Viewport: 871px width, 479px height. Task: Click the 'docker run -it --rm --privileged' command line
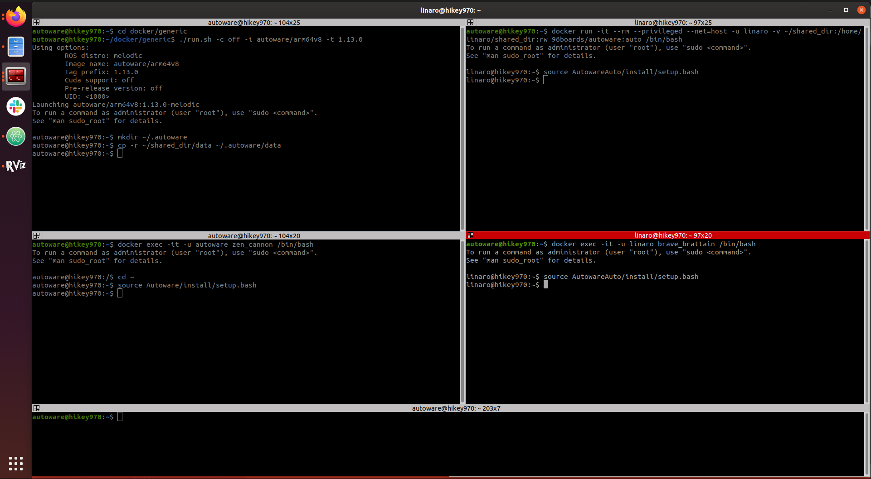click(x=664, y=31)
